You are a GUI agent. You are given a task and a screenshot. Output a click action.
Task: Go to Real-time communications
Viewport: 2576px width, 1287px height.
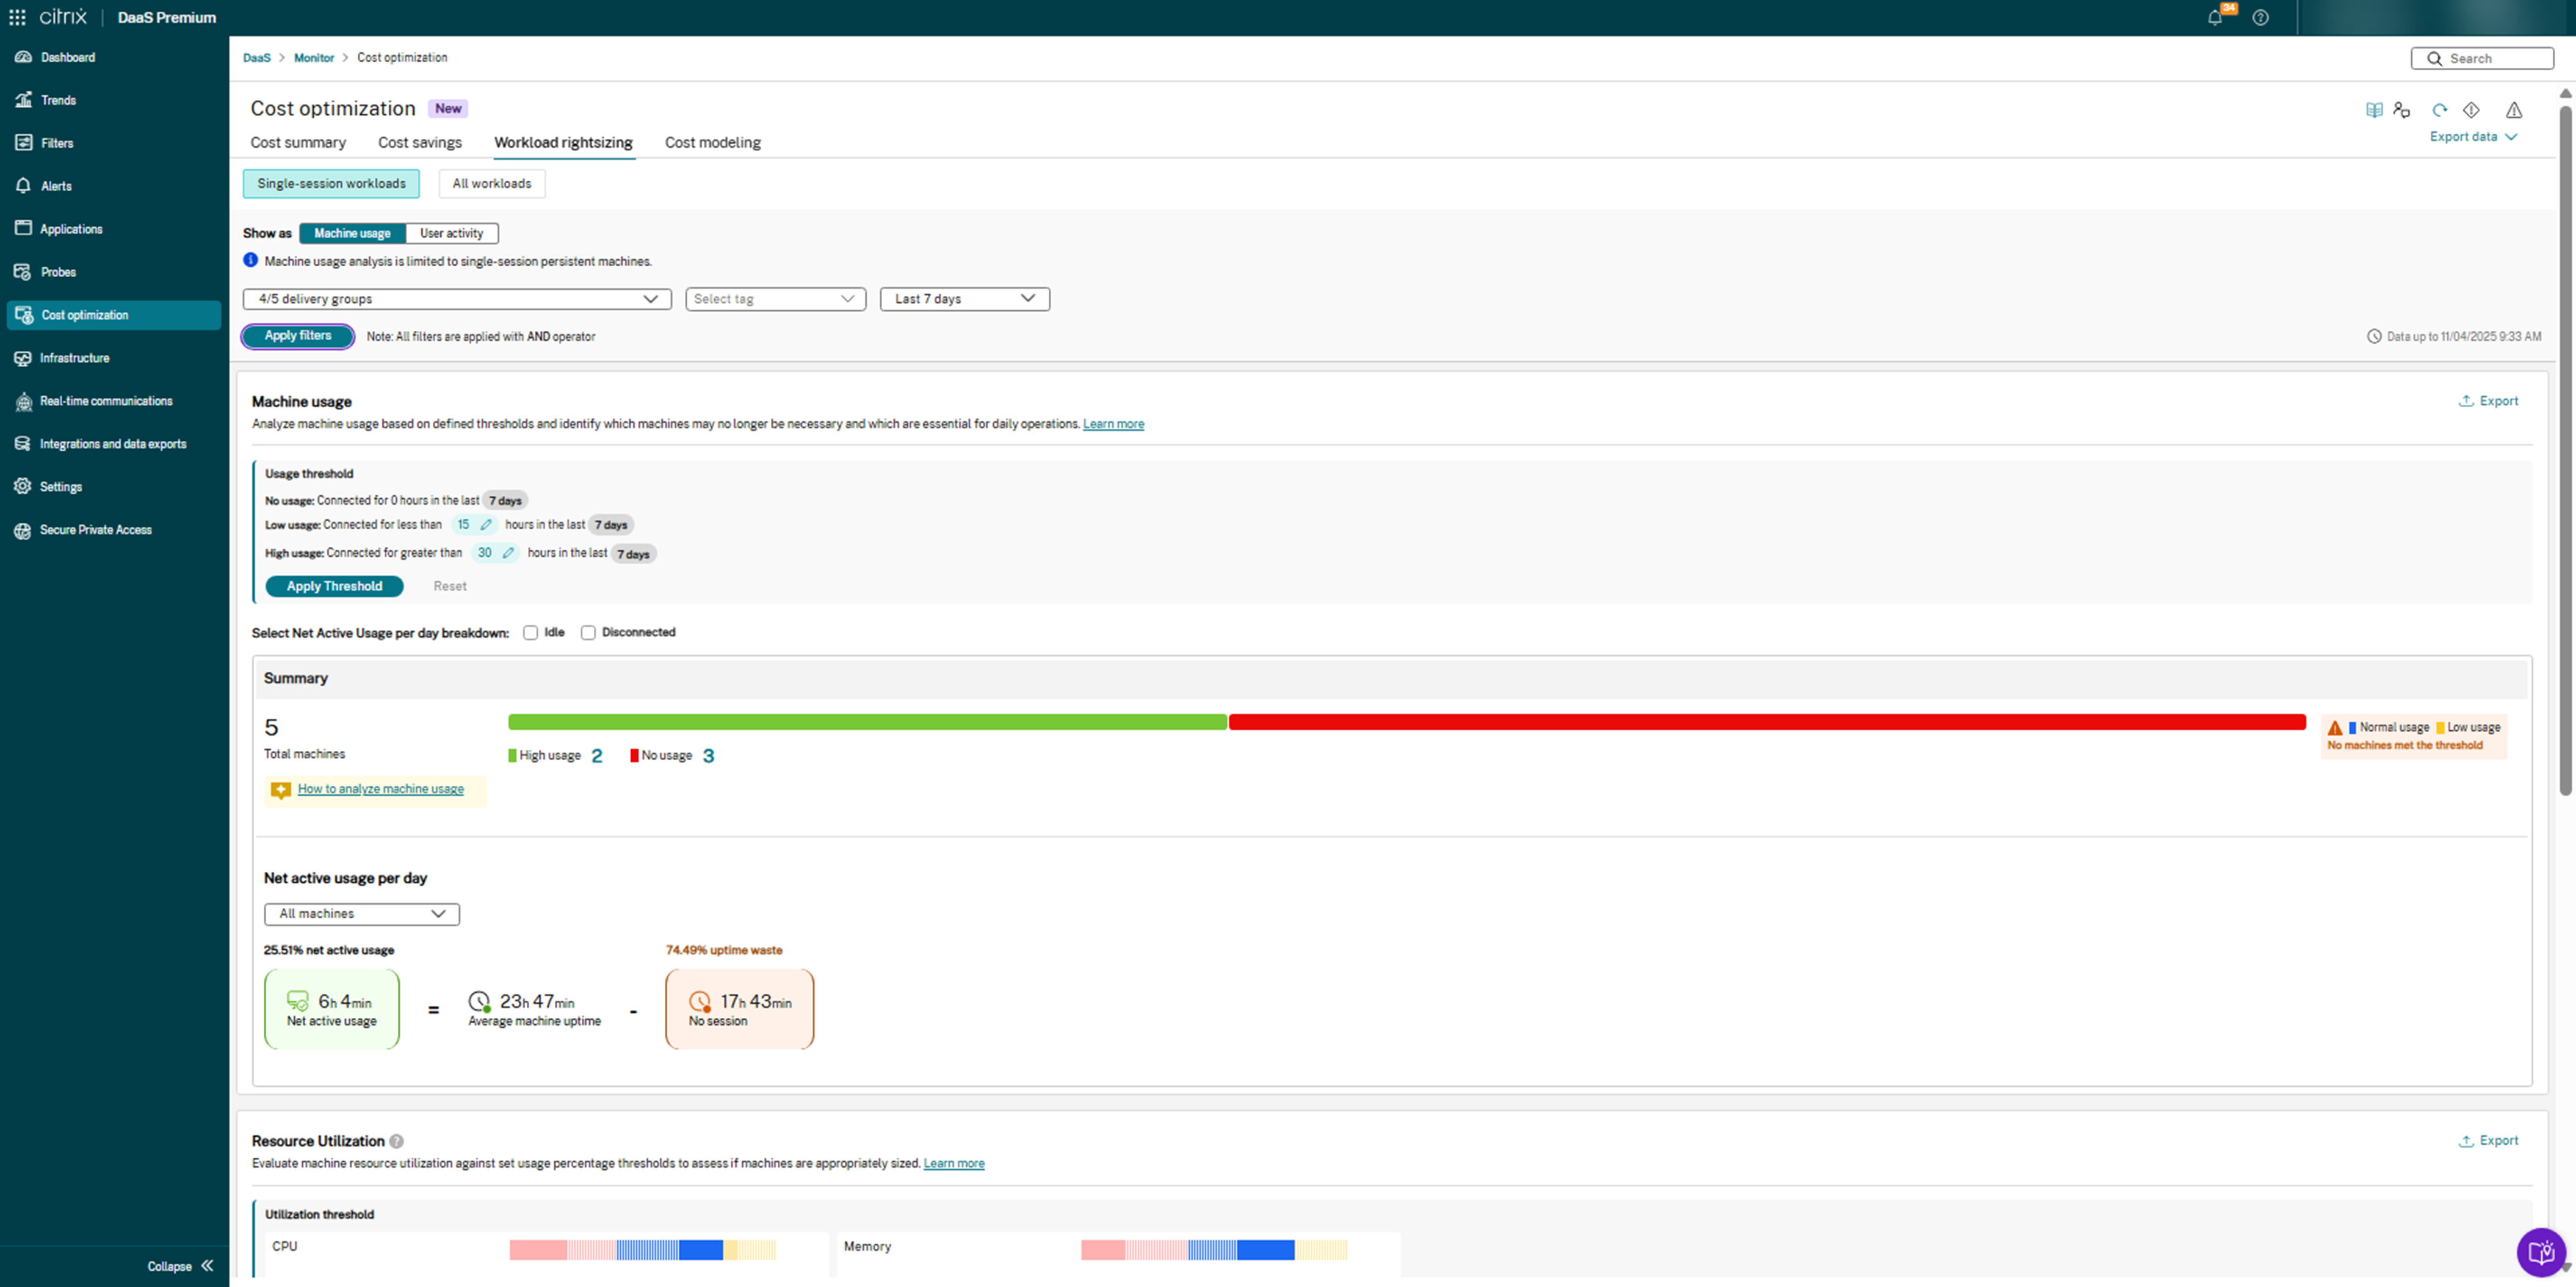pos(106,400)
